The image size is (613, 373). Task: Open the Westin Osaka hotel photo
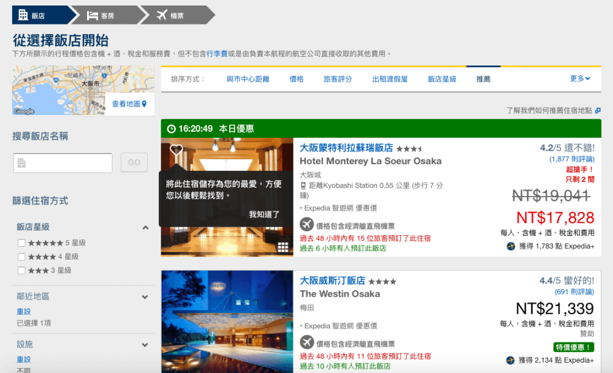(227, 322)
